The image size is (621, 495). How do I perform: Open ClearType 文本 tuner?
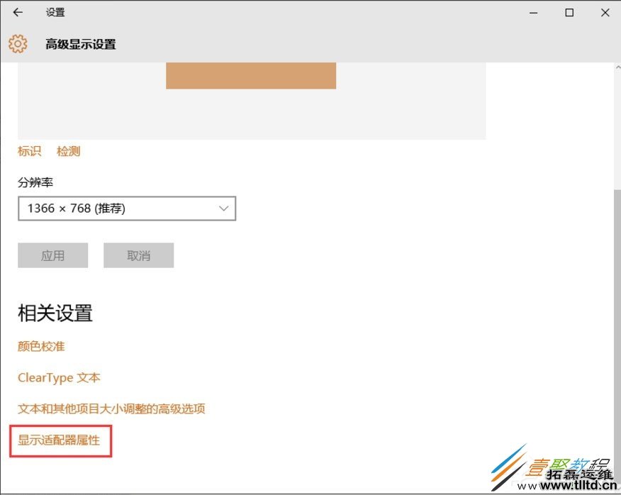(x=59, y=377)
